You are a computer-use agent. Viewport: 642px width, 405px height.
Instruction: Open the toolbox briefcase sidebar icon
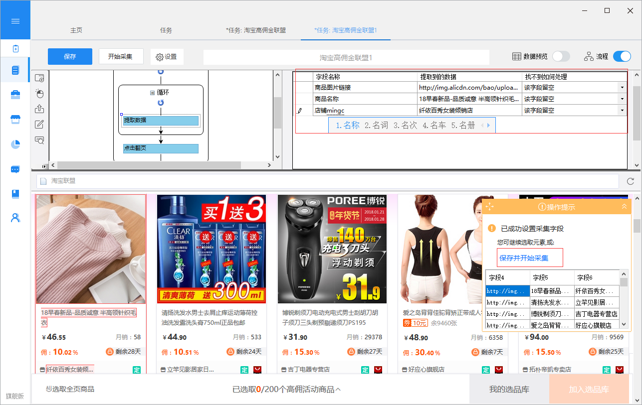pos(15,95)
